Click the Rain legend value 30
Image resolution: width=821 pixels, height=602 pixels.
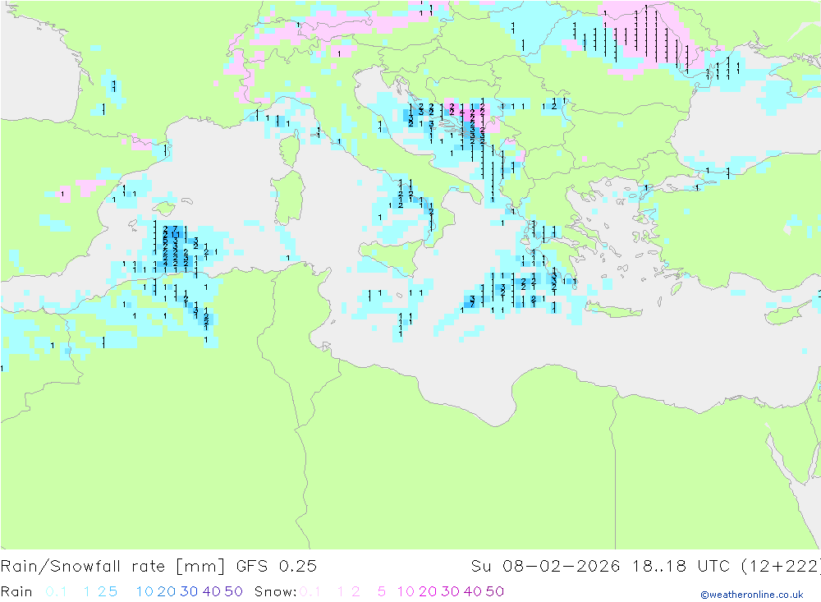(x=189, y=591)
